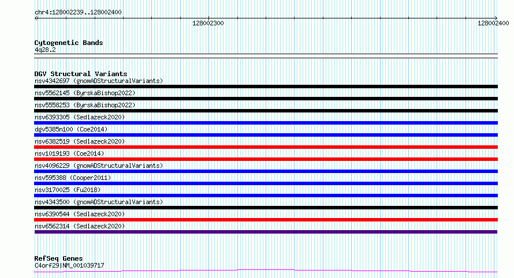Click the blue bar under nsv3170025
Screen dimensions: 514x278
point(266,196)
